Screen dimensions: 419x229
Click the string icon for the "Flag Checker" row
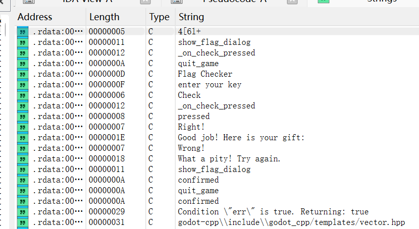pos(23,74)
